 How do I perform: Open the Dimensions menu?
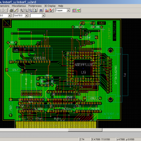[x=4, y=6]
